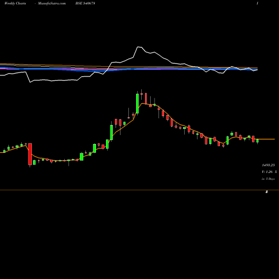The height and width of the screenshot is (279, 279).
Task: Click the 'in 5 Days' label
Action: point(268,179)
